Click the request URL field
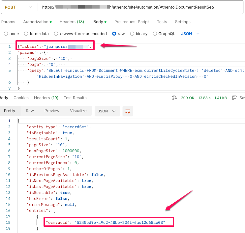245x233 pixels. [x=128, y=7]
